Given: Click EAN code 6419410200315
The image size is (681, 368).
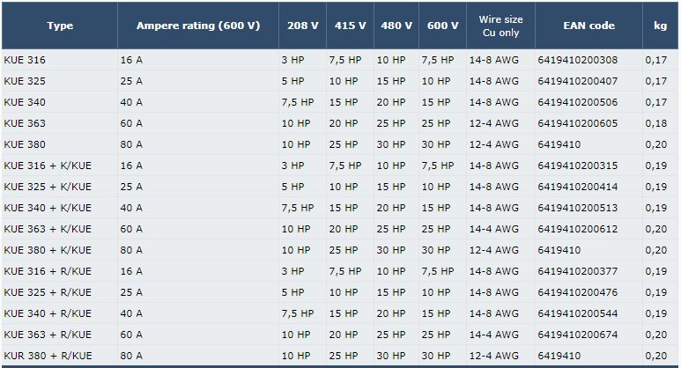Looking at the screenshot, I should (578, 166).
